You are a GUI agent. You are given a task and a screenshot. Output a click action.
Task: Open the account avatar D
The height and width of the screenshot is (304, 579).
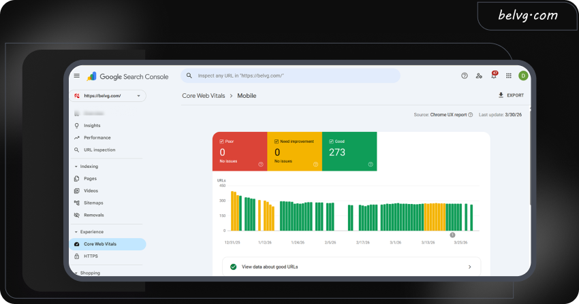coord(523,75)
